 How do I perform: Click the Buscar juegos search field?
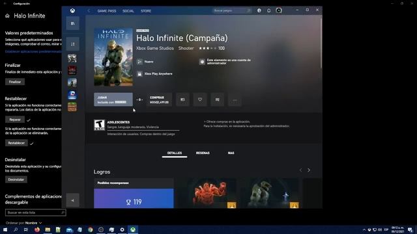232,10
